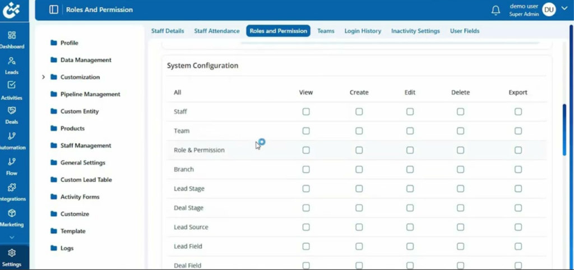
Task: Open Integrations puzzle icon
Action: (x=12, y=187)
